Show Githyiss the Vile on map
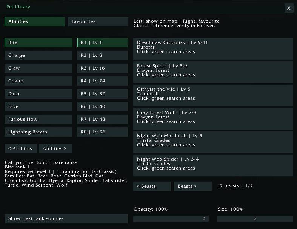Image resolution: width=297 pixels, height=229 pixels. (213, 96)
